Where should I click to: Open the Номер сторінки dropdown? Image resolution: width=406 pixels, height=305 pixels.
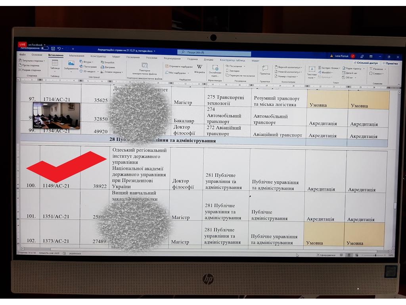(286, 77)
